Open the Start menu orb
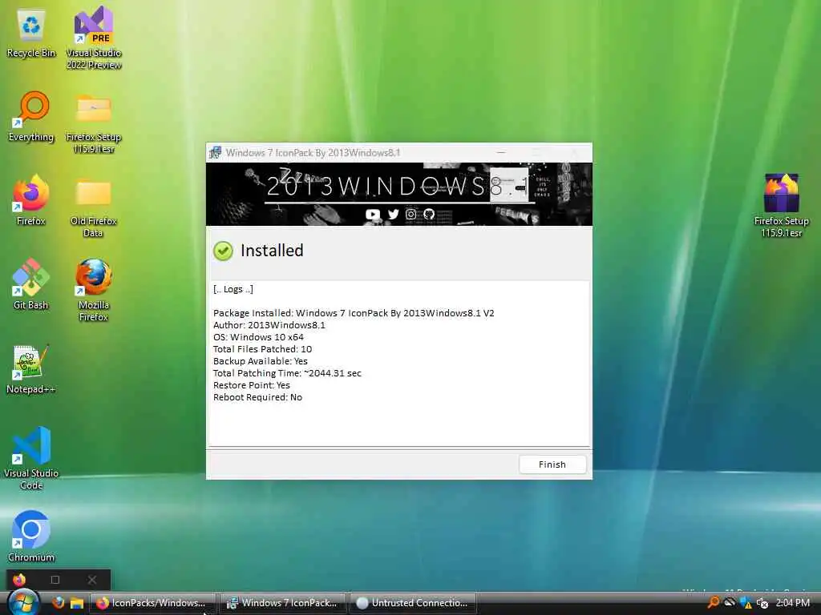 tap(23, 602)
